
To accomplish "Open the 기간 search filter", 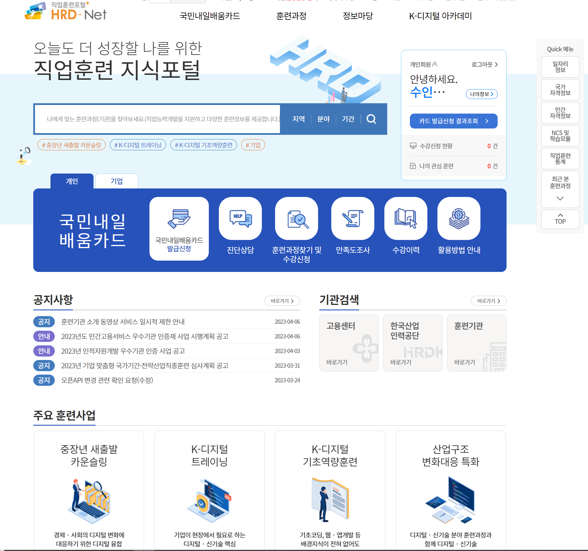I will point(348,119).
